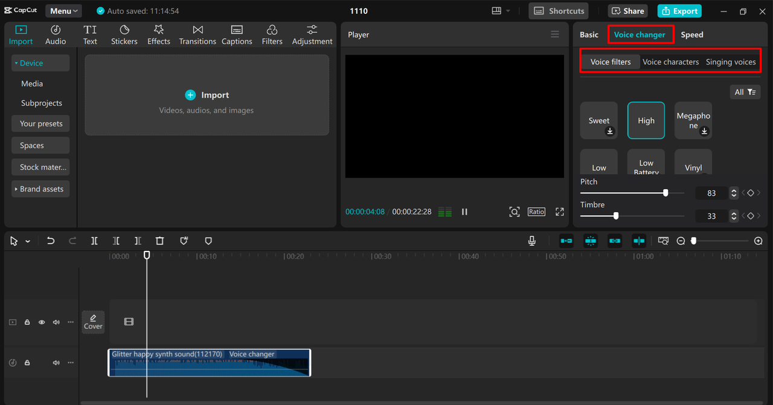This screenshot has height=405, width=773.
Task: Open the Shortcuts button
Action: click(559, 11)
